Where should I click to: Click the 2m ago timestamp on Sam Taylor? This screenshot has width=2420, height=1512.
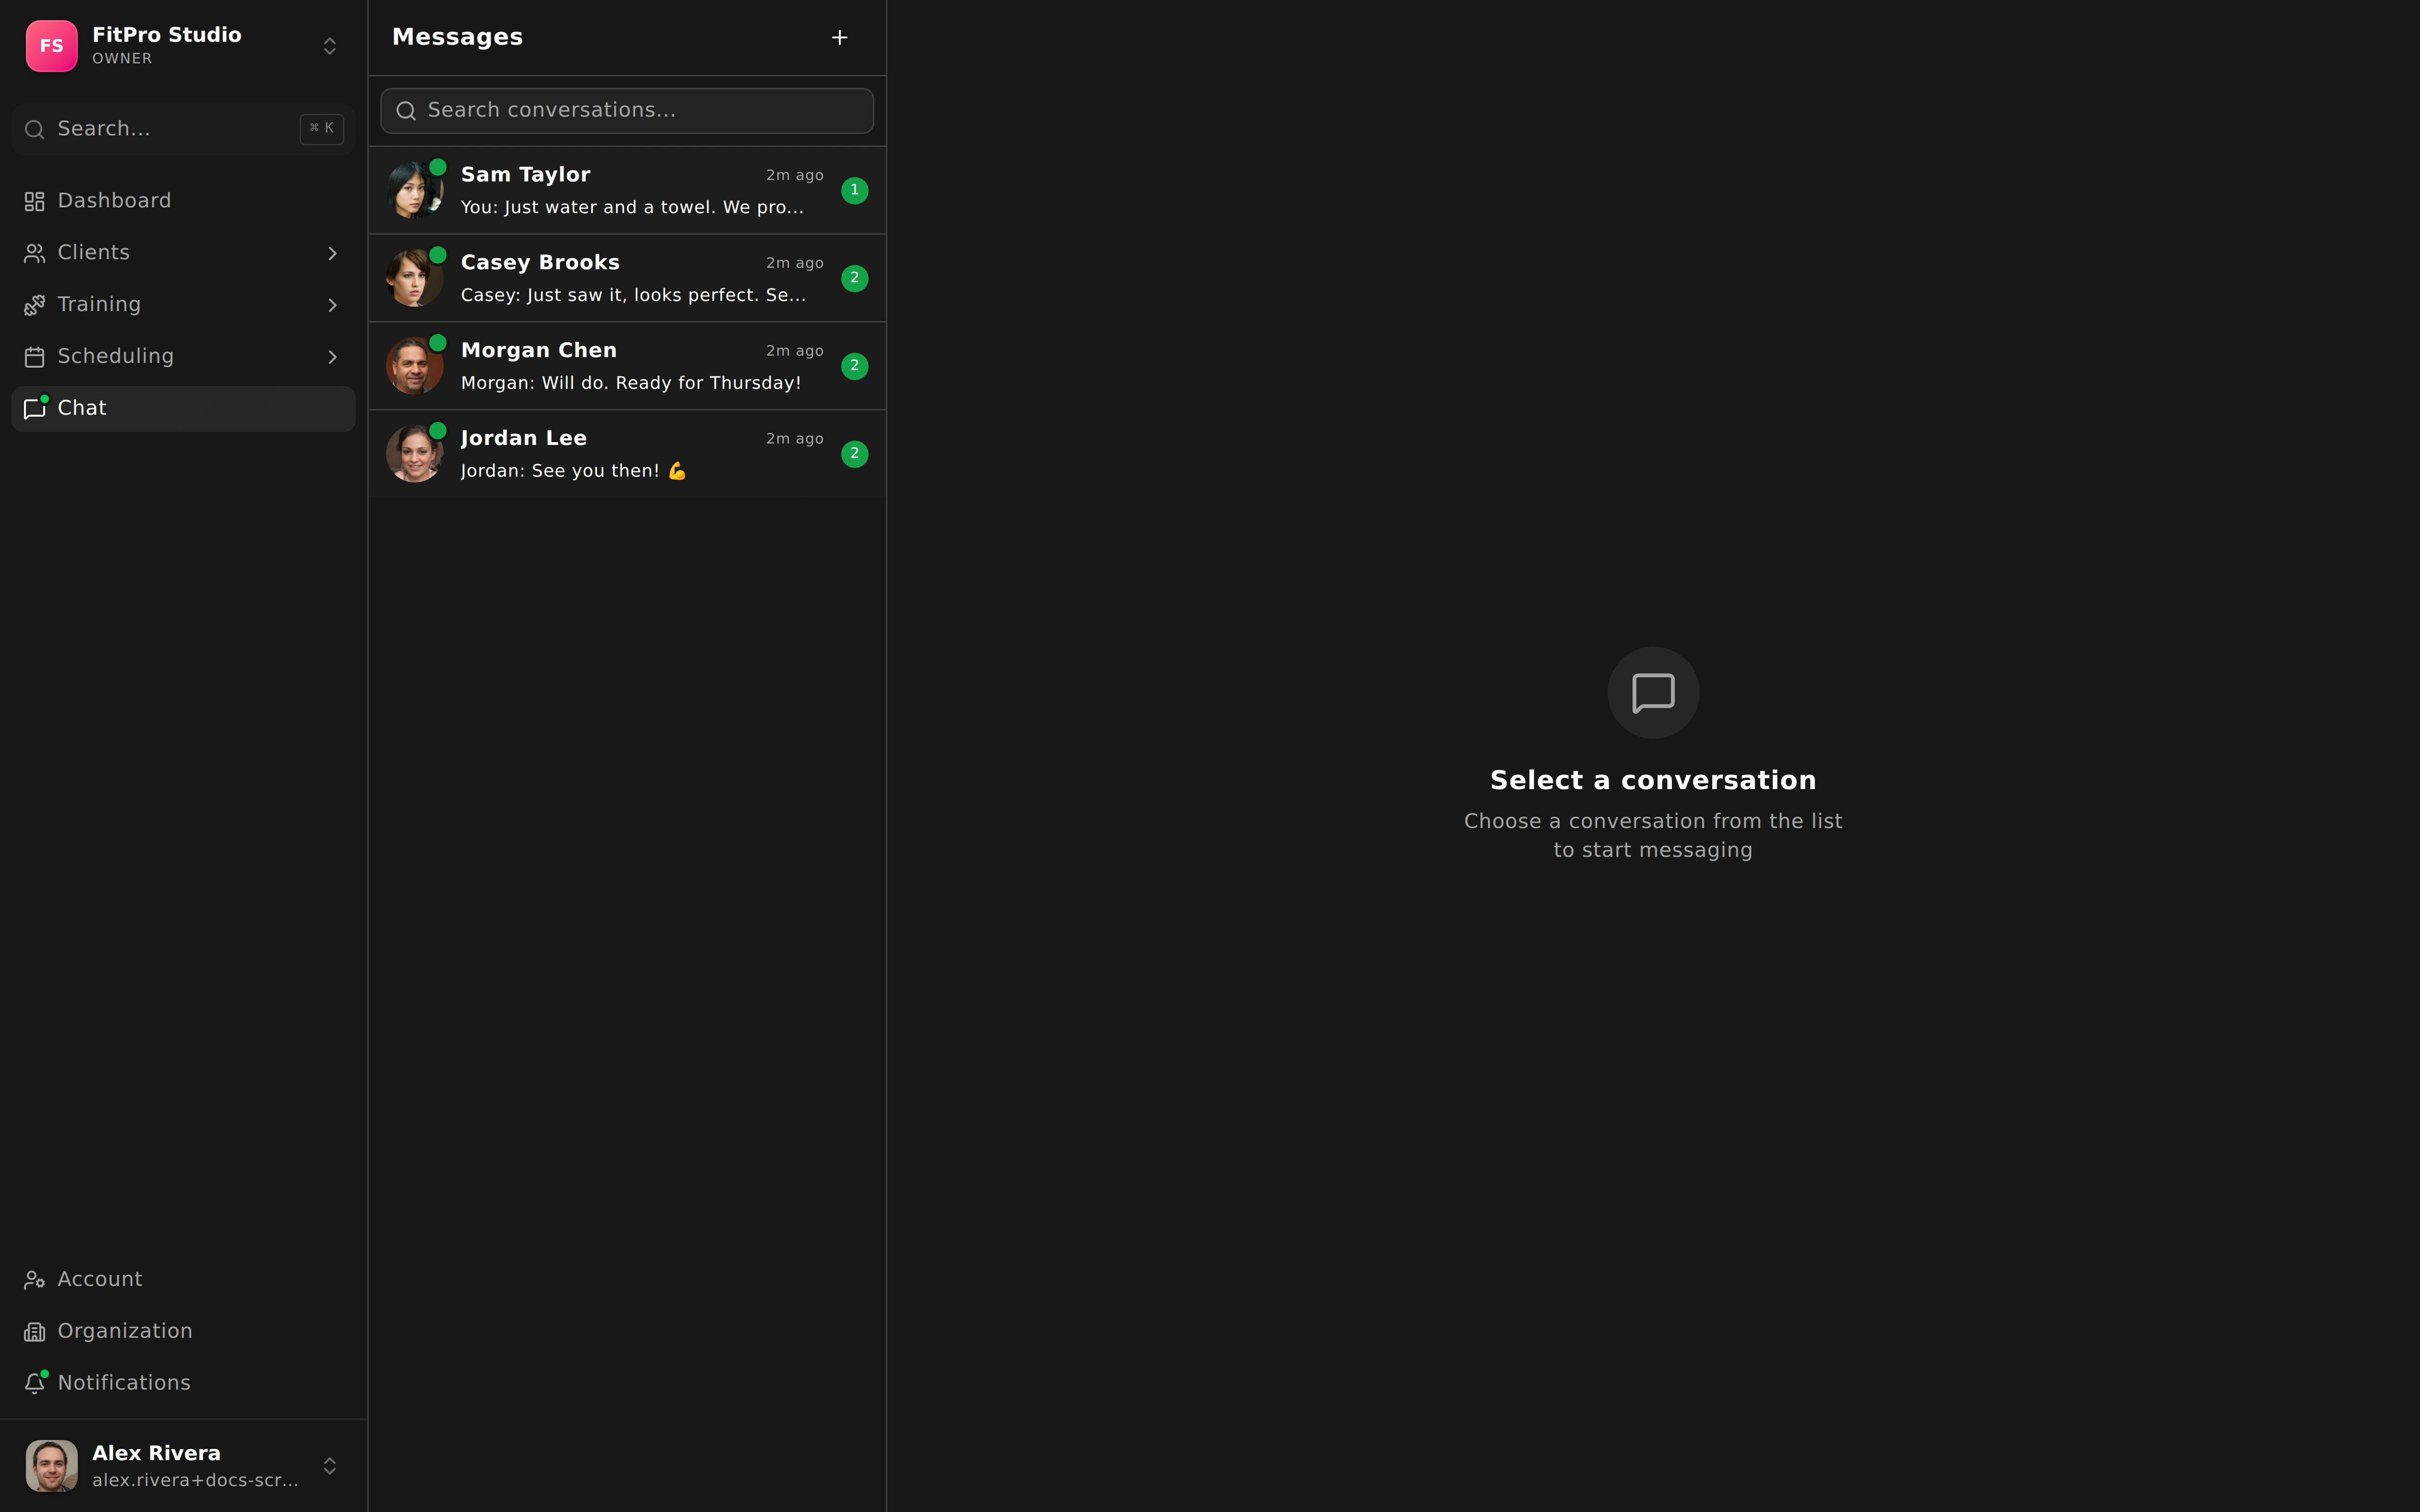point(795,176)
